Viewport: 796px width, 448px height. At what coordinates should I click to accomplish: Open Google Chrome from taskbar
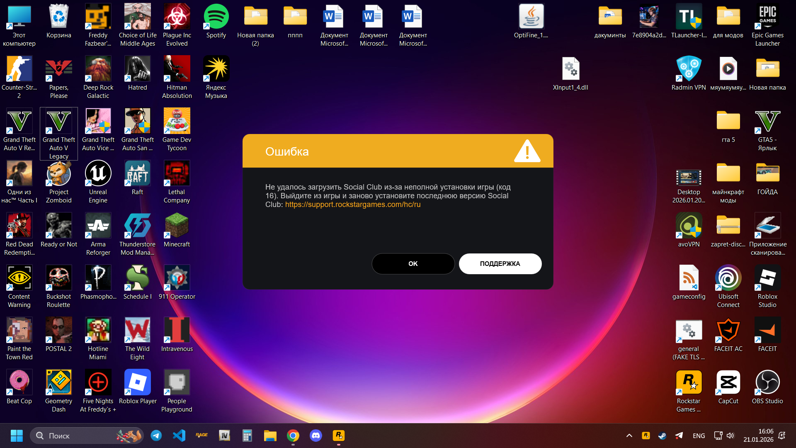click(x=293, y=436)
